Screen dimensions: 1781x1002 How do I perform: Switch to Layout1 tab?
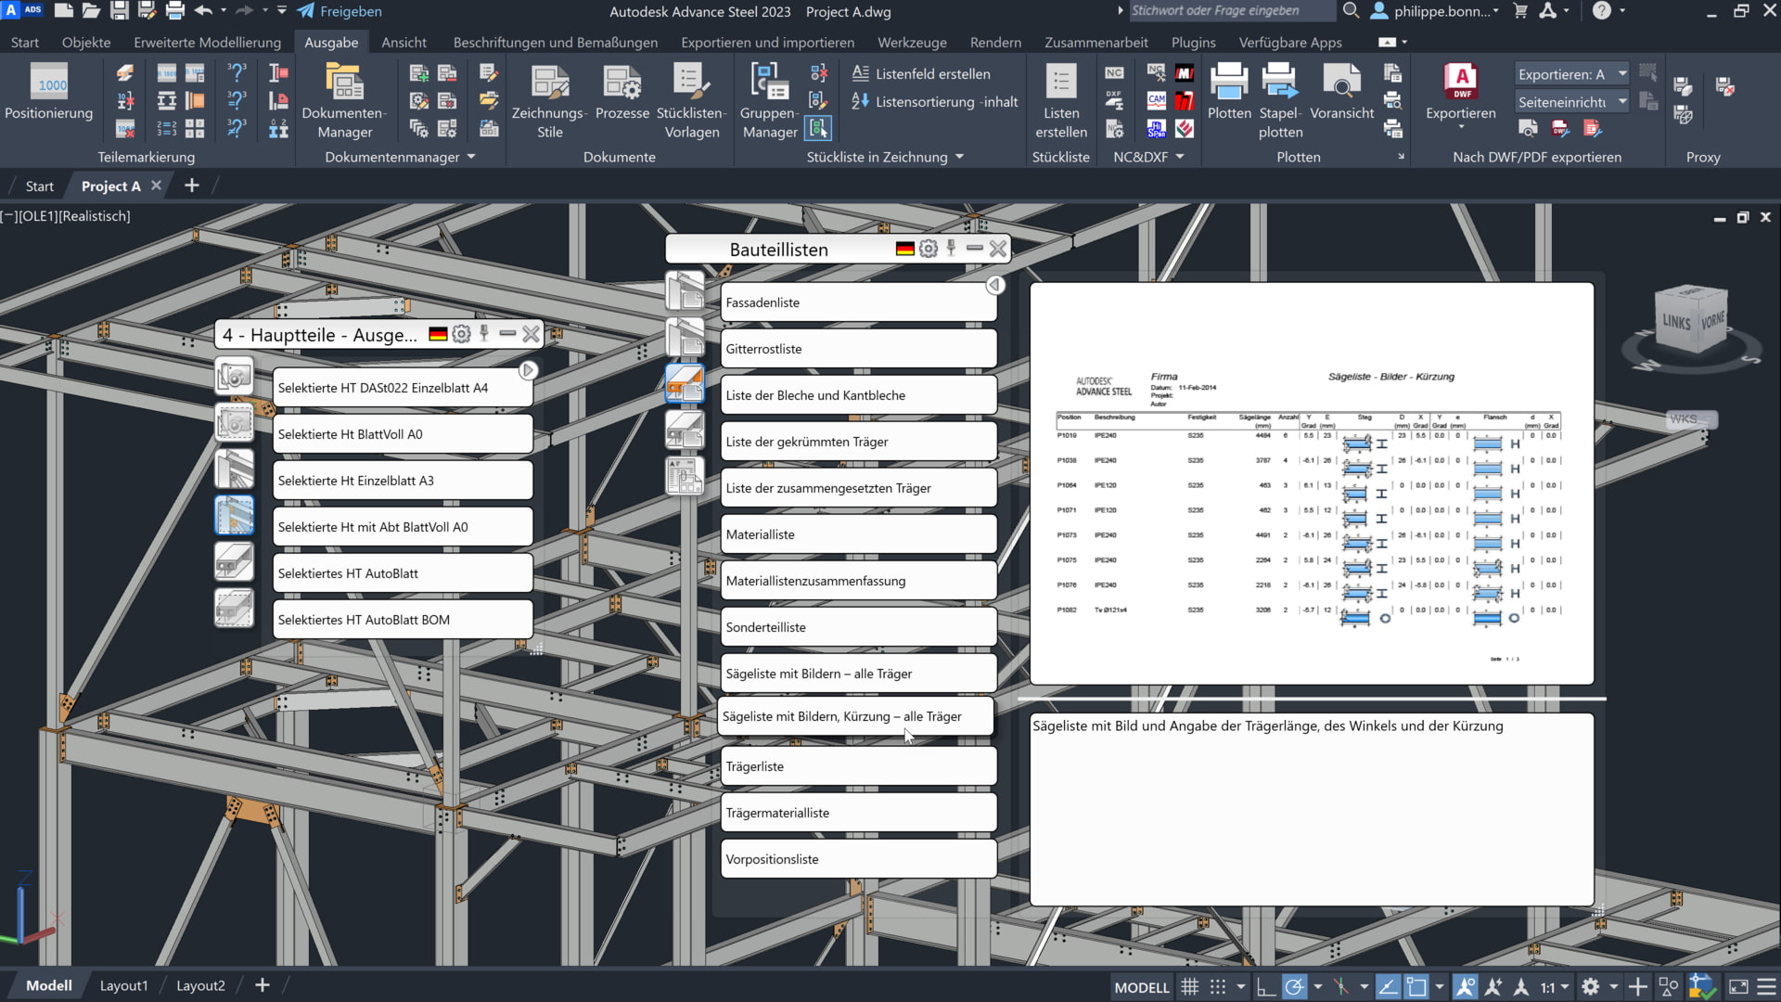coord(123,985)
